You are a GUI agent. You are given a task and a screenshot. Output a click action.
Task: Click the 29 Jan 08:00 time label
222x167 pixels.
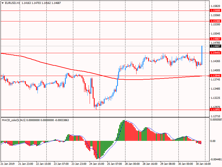168,164
